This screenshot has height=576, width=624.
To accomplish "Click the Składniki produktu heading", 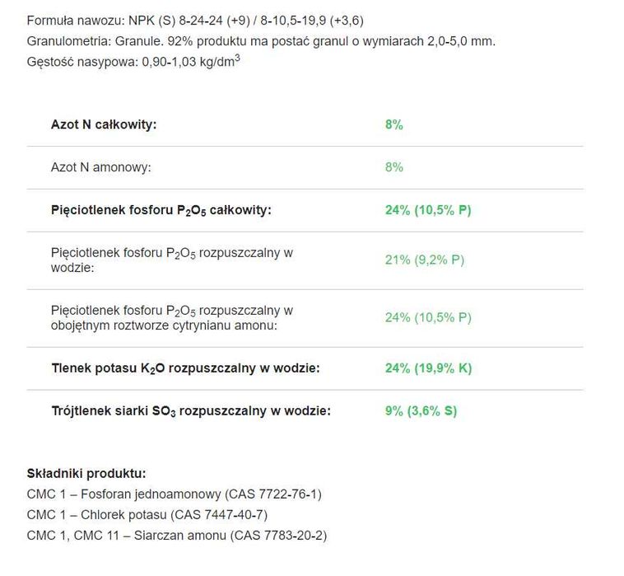I will 86,474.
